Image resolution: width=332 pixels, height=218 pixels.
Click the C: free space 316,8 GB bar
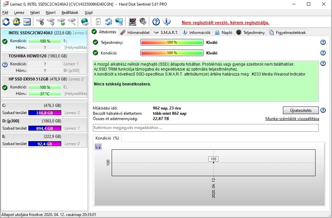(x=45, y=113)
